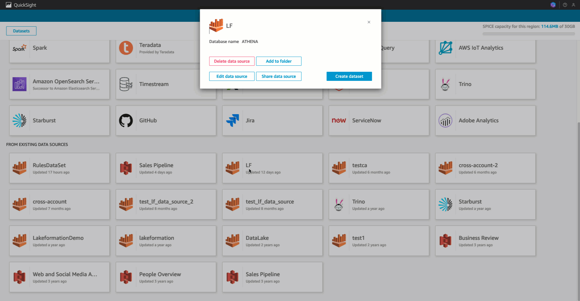
Task: Open the test_lf_data_source_2 icon
Action: 126,204
